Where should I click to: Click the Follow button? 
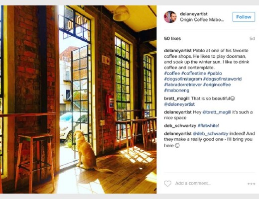point(244,17)
